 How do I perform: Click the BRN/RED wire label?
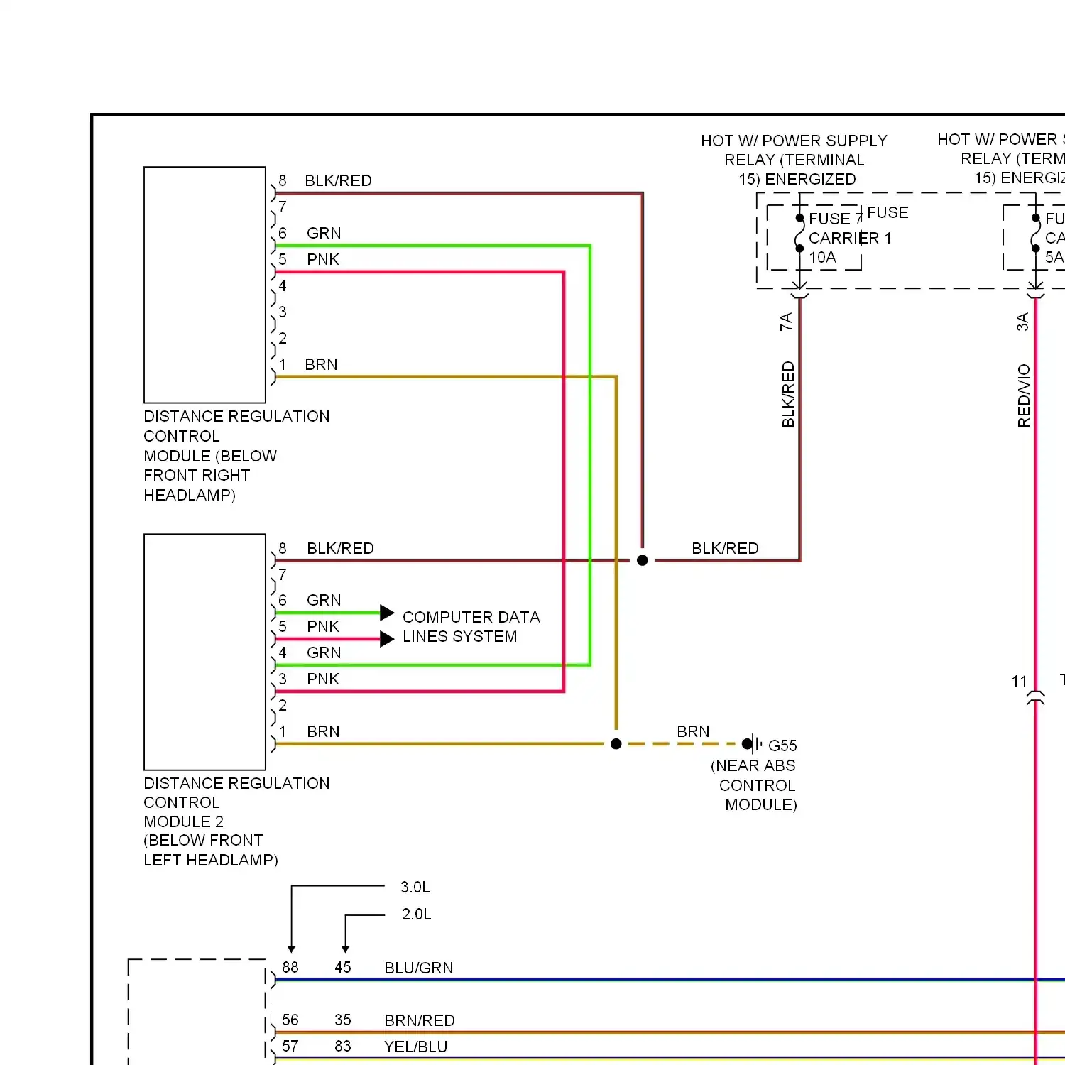(420, 1021)
